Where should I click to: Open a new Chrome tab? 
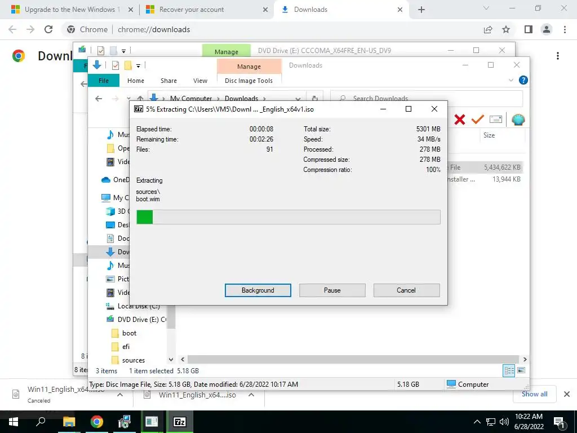pos(421,10)
